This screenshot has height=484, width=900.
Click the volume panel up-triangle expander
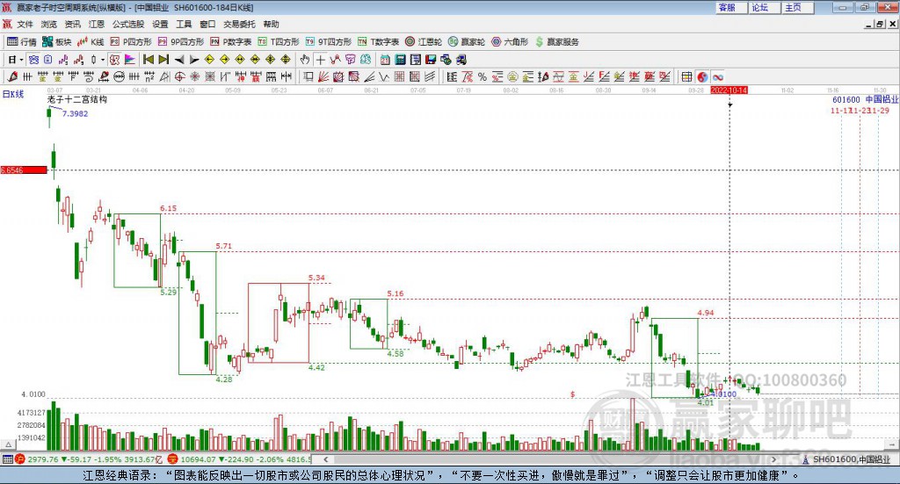coord(8,444)
